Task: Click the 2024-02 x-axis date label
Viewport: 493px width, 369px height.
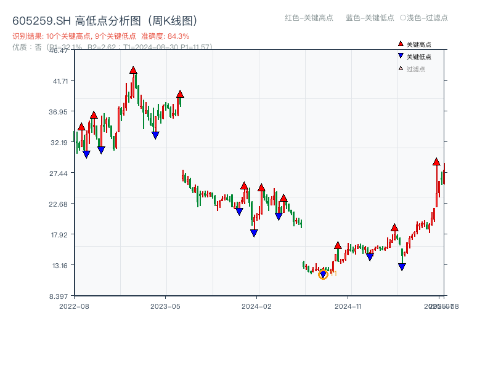Action: (x=257, y=306)
